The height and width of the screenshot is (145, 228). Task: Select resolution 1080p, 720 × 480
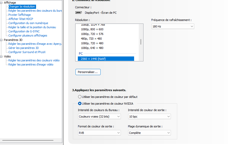[x=92, y=43]
